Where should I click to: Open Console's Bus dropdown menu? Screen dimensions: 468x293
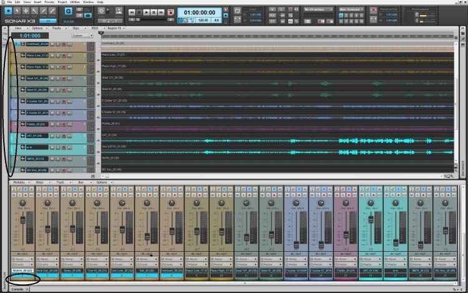click(82, 182)
